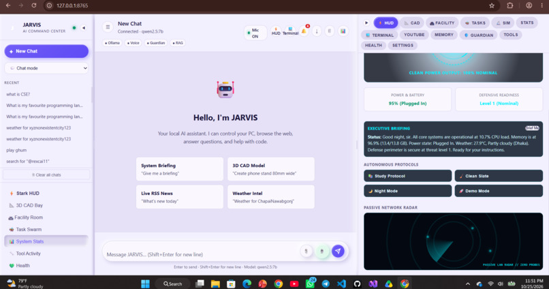549x289 pixels.
Task: Click the white round button left of green one
Action: coord(306,251)
